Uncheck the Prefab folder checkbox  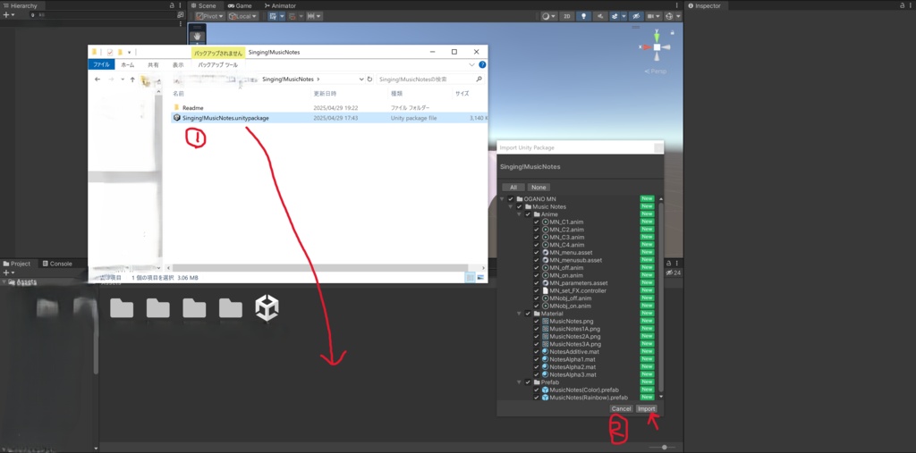click(528, 382)
